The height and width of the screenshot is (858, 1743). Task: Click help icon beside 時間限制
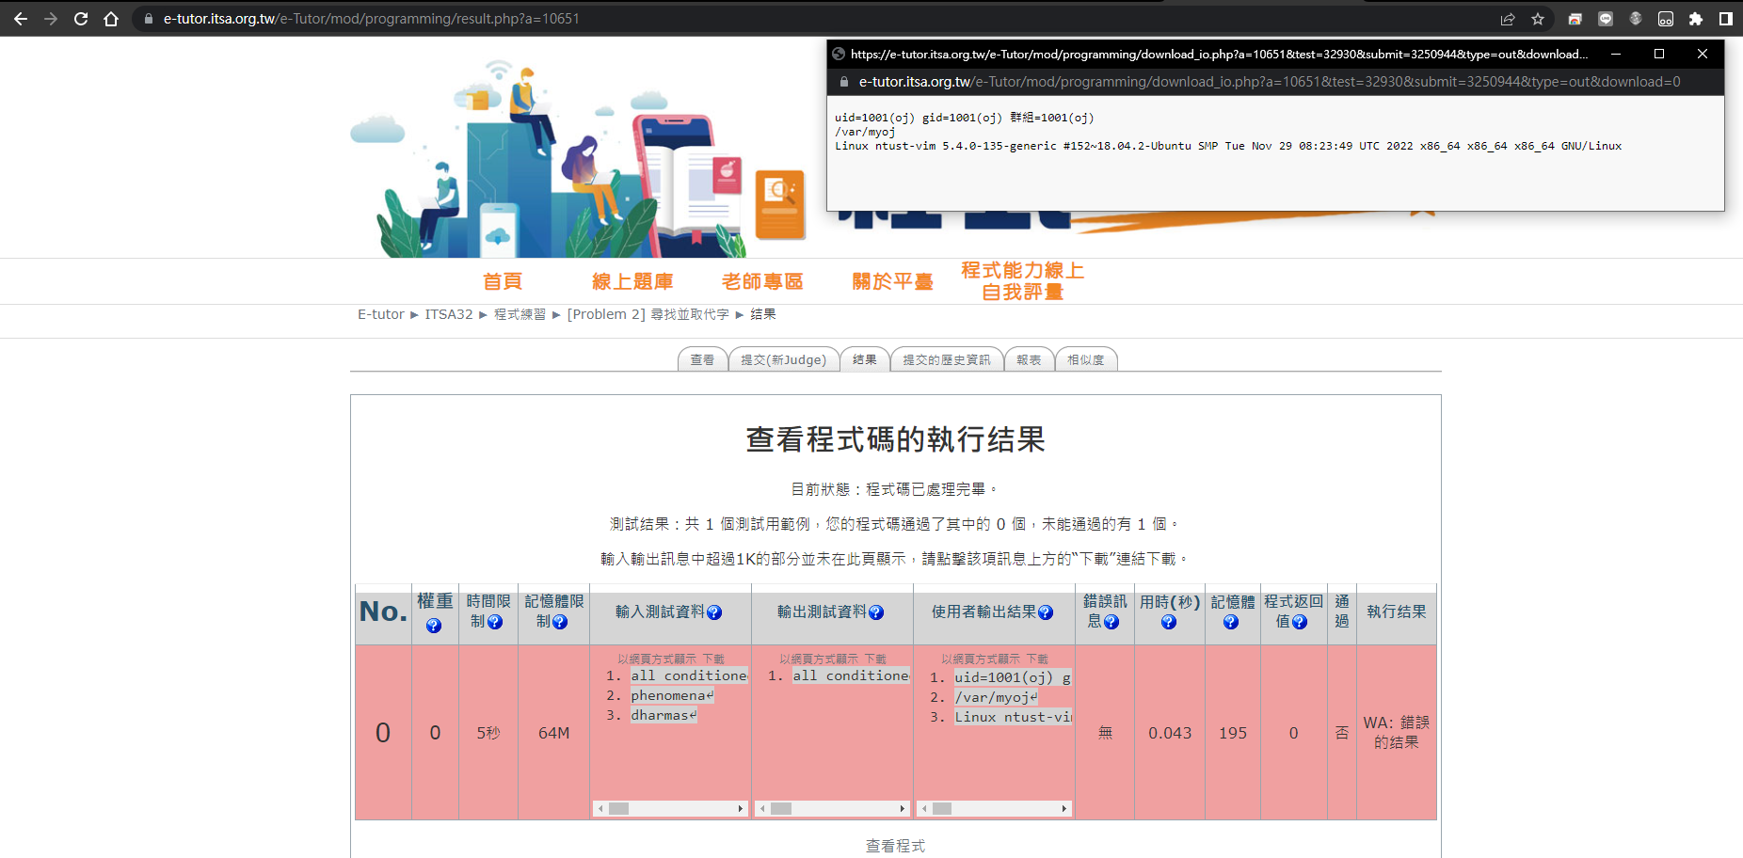pyautogui.click(x=495, y=622)
